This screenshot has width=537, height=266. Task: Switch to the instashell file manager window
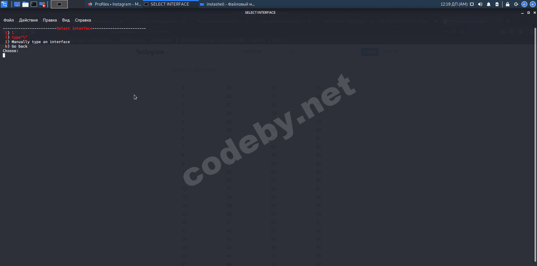(227, 4)
